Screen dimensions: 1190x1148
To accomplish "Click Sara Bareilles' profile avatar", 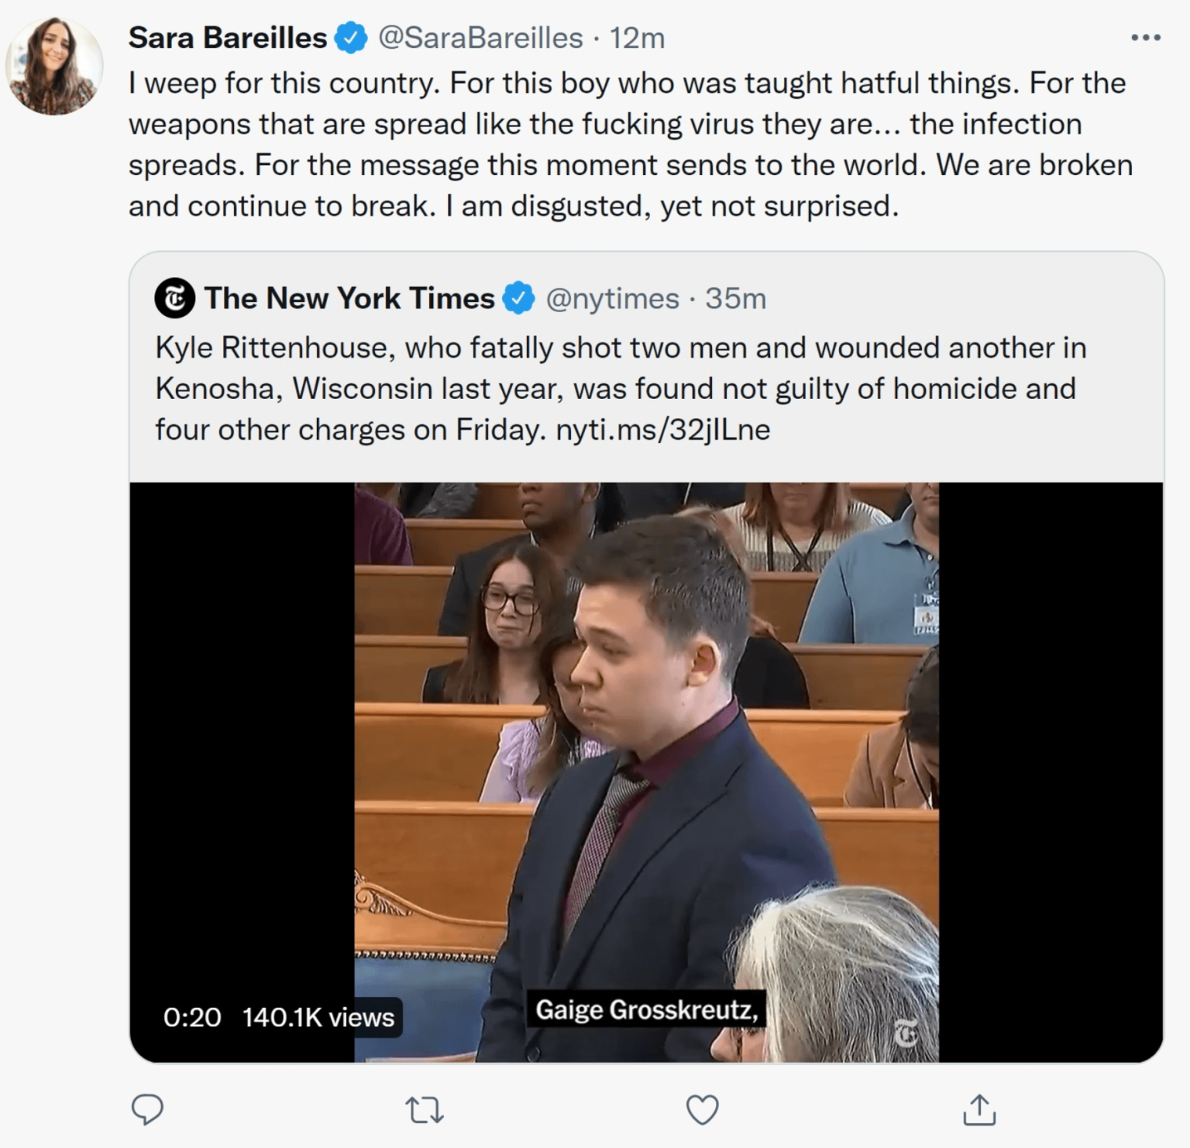I will (x=54, y=66).
